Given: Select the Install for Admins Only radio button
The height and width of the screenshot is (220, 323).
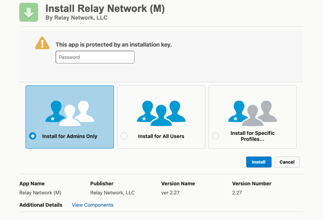Looking at the screenshot, I should pos(33,136).
